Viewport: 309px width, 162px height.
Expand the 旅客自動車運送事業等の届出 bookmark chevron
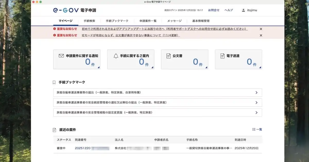256,93
